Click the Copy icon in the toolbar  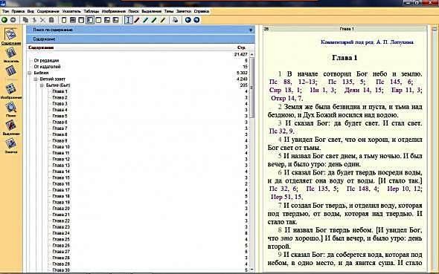pos(25,20)
